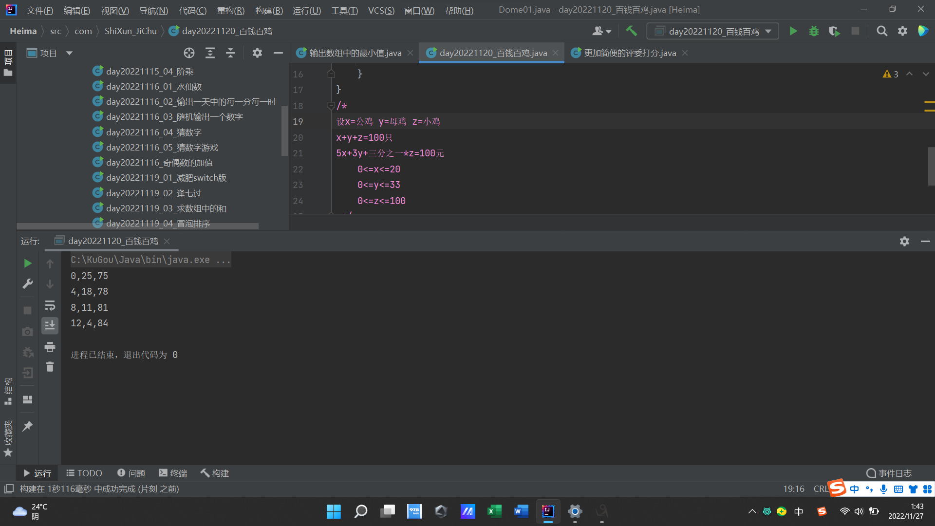935x526 pixels.
Task: Click Select Opened File target icon
Action: click(x=189, y=53)
